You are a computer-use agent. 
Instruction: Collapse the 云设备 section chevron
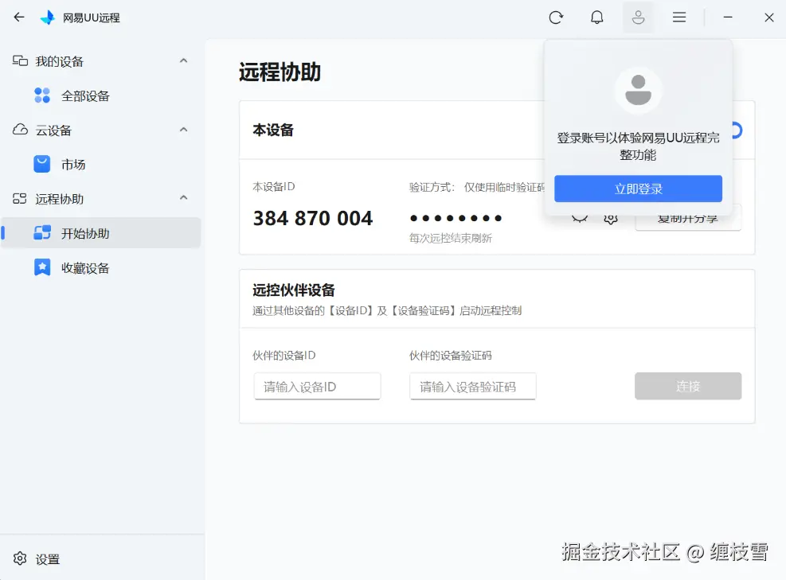[183, 130]
